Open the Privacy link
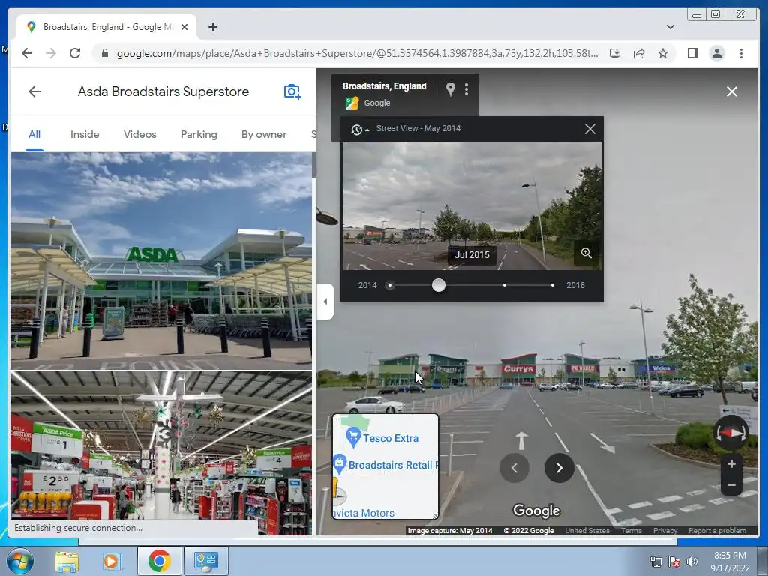Viewport: 768px width, 576px height. click(665, 531)
